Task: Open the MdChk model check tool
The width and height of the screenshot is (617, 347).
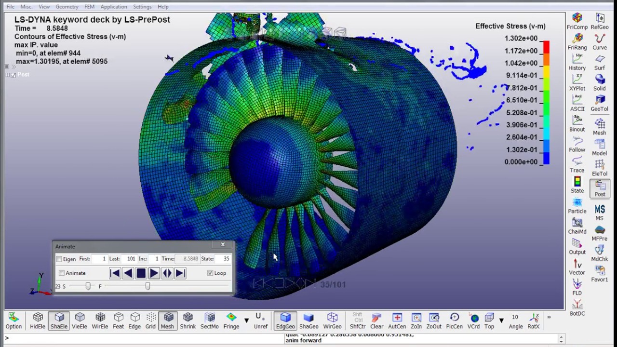Action: click(600, 254)
